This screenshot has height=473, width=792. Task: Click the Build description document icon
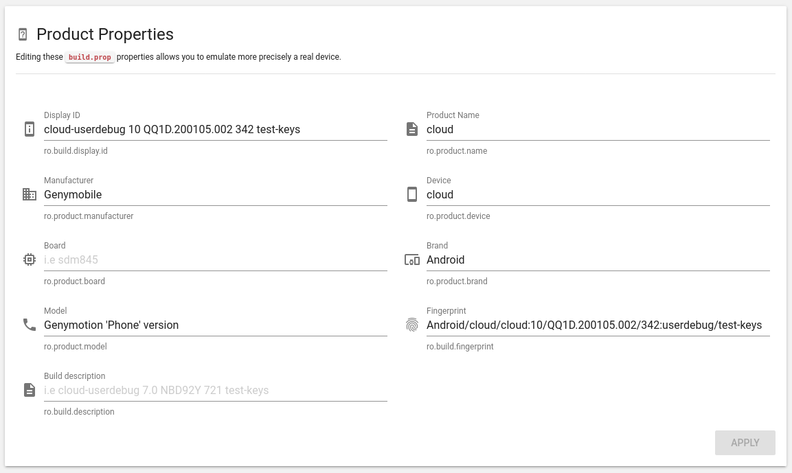click(x=30, y=390)
